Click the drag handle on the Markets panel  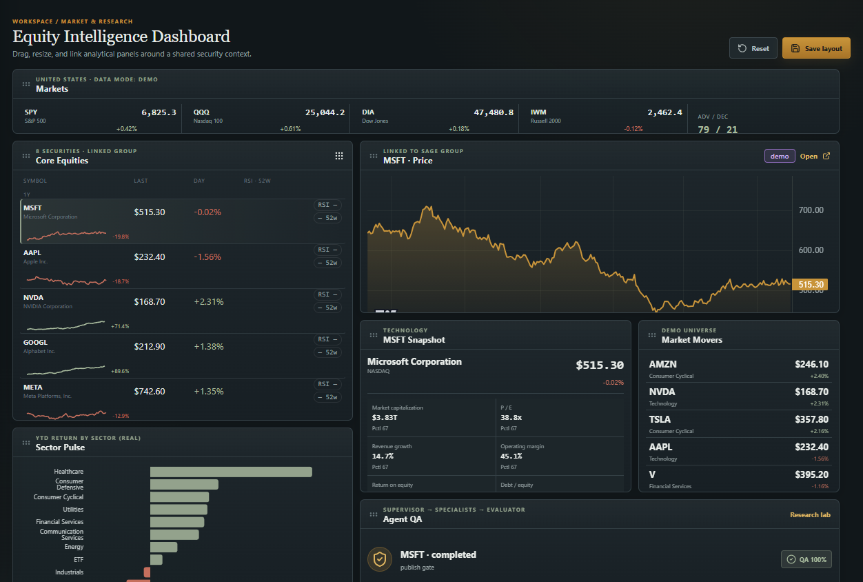pos(26,84)
